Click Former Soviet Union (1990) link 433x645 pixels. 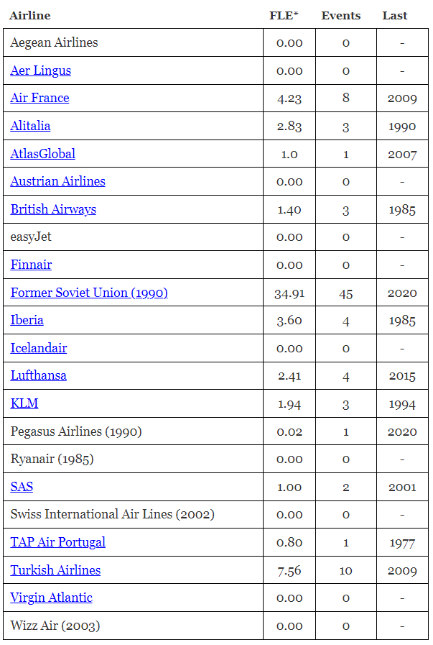[x=89, y=293]
